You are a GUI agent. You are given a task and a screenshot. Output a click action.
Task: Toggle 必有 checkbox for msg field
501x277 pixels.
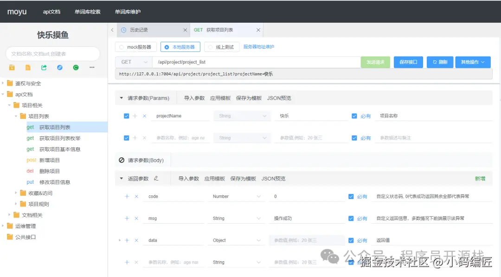(x=351, y=219)
